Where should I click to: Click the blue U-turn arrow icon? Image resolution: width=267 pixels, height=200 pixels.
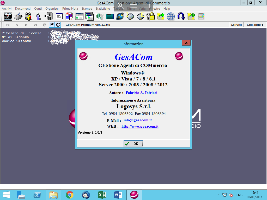tap(181, 16)
